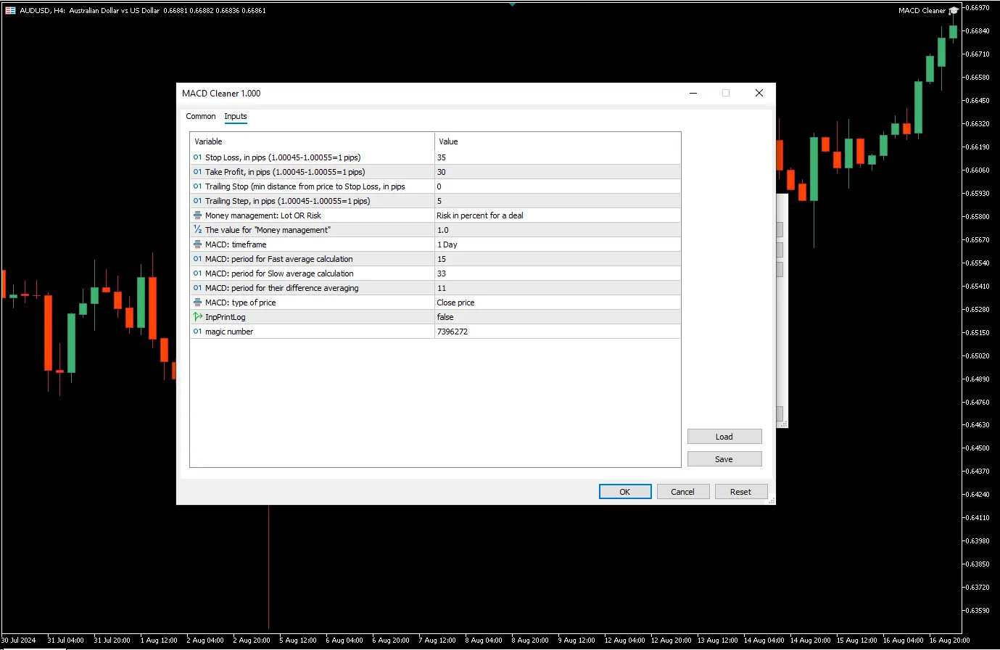
Task: Click the integer icon beside Stop Loss
Action: [x=197, y=157]
